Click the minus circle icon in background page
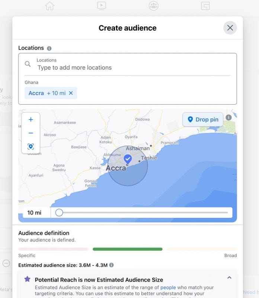259x298 pixels. pos(6,263)
